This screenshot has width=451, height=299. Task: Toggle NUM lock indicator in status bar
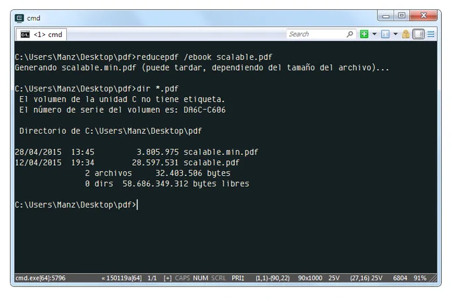200,278
